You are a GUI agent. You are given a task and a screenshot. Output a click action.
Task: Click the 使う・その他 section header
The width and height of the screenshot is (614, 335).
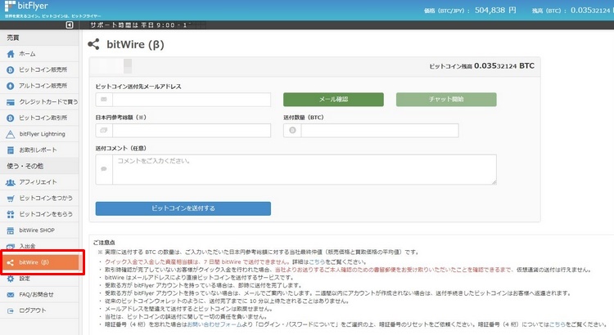39,166
